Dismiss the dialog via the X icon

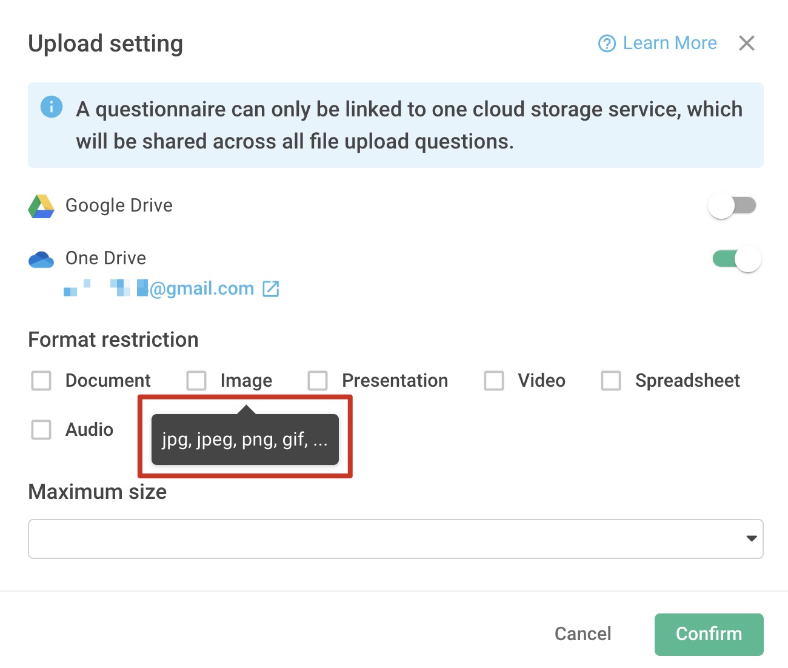click(x=747, y=43)
